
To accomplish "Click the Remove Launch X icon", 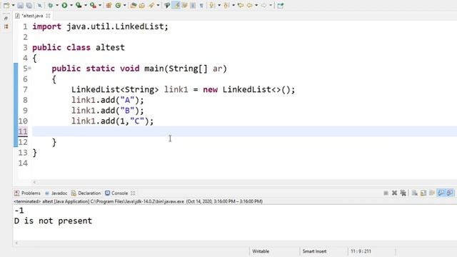I will pyautogui.click(x=395, y=193).
